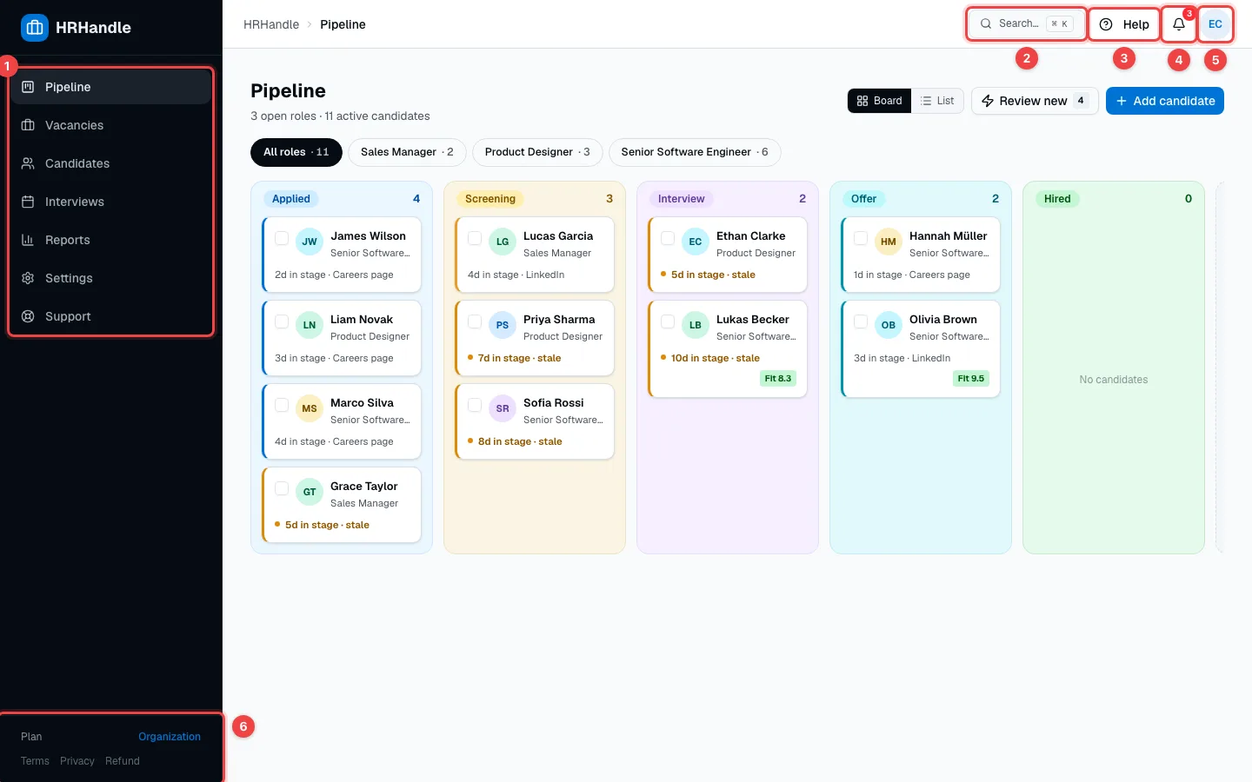The image size is (1252, 782).
Task: Filter by Senior Software Engineer role
Action: (695, 152)
